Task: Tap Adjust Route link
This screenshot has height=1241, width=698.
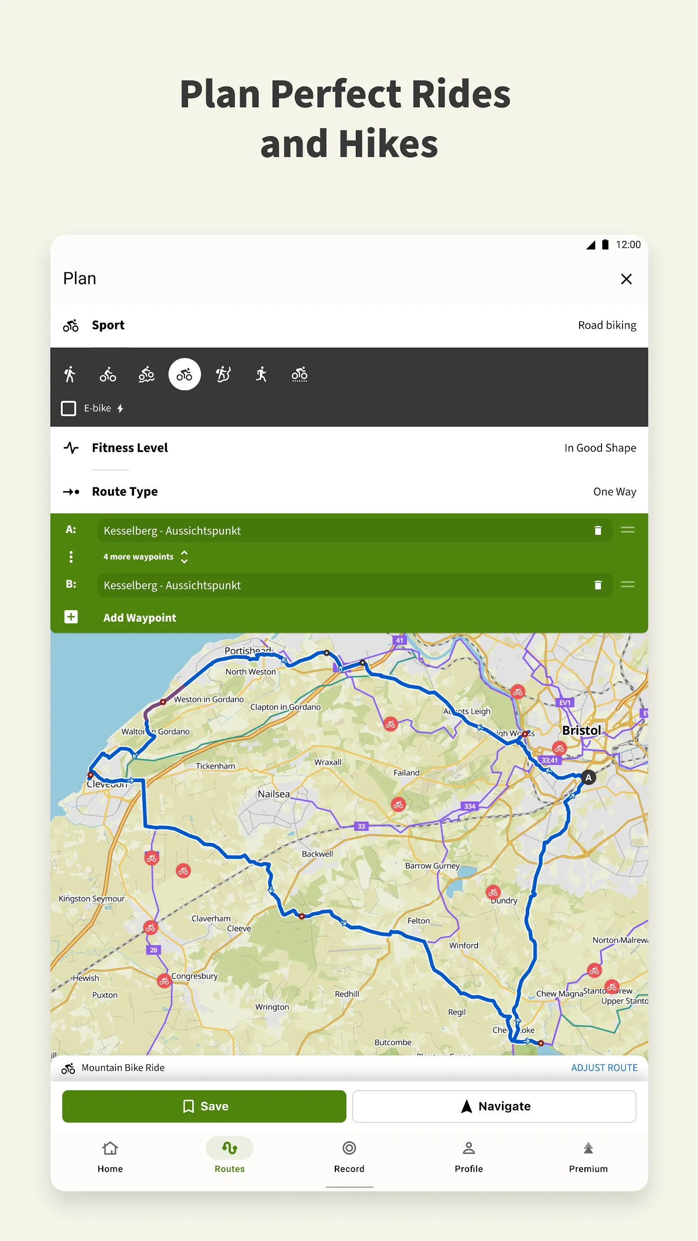Action: click(x=605, y=1068)
